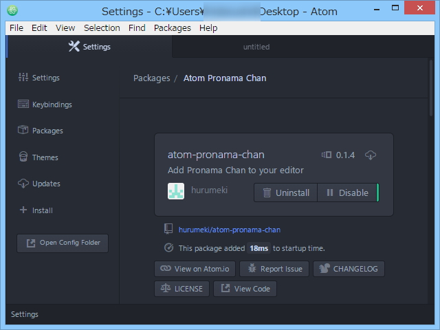Click Add Pronama Chan description text
440x330 pixels.
[x=236, y=170]
